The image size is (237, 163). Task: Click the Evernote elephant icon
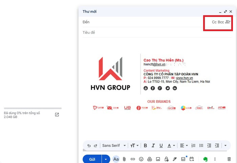205,159
